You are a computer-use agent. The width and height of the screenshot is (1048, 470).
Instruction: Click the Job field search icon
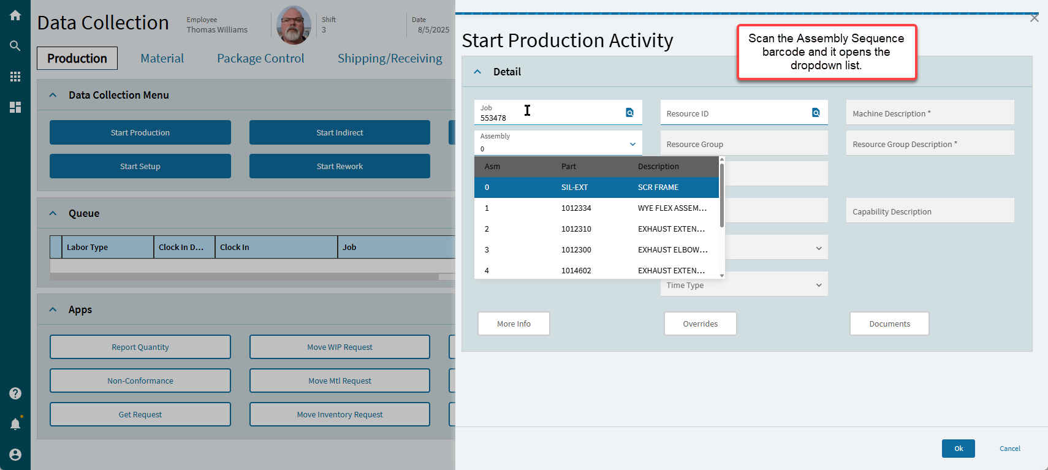[x=629, y=113]
